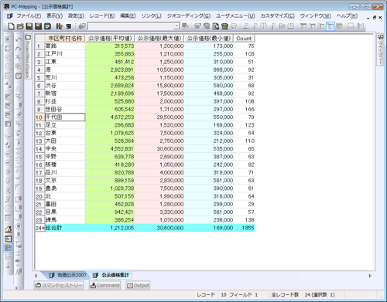Click the 千代田 cell

pyautogui.click(x=65, y=117)
